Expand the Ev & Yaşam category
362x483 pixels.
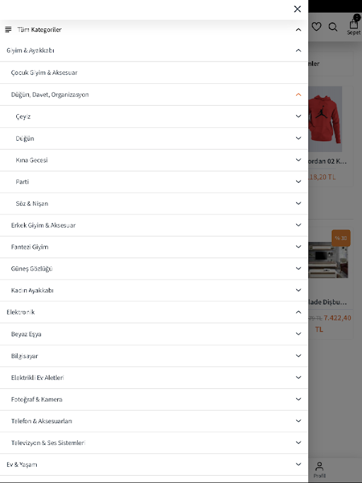pyautogui.click(x=298, y=464)
